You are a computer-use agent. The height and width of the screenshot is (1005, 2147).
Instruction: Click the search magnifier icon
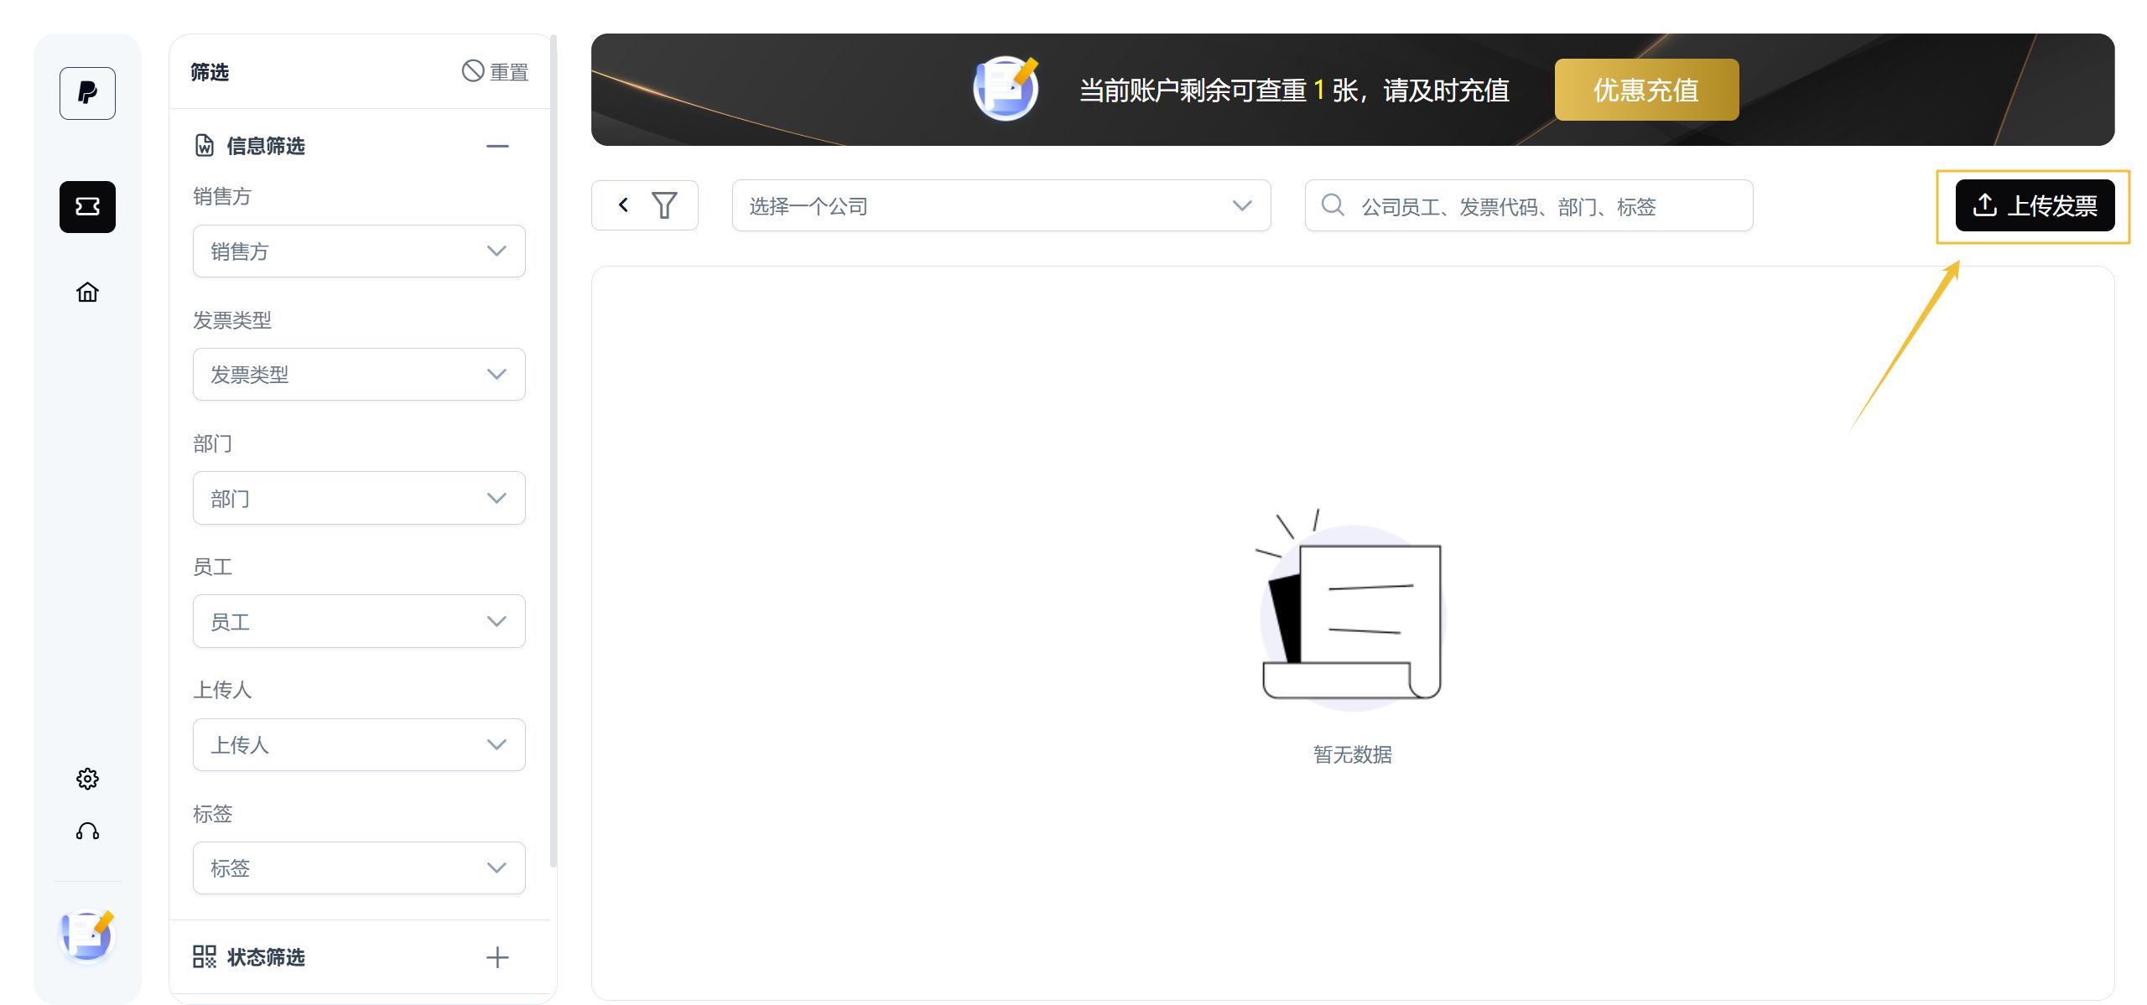point(1333,205)
